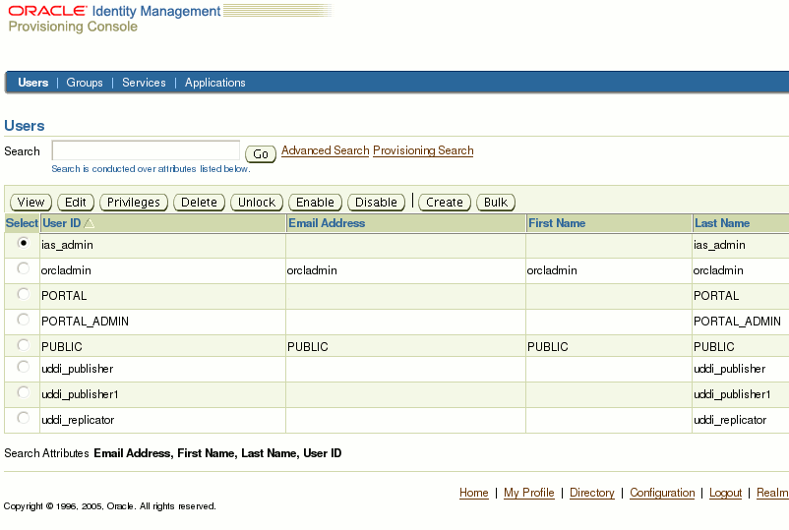Click the Disable button
This screenshot has height=530, width=789.
(x=376, y=203)
